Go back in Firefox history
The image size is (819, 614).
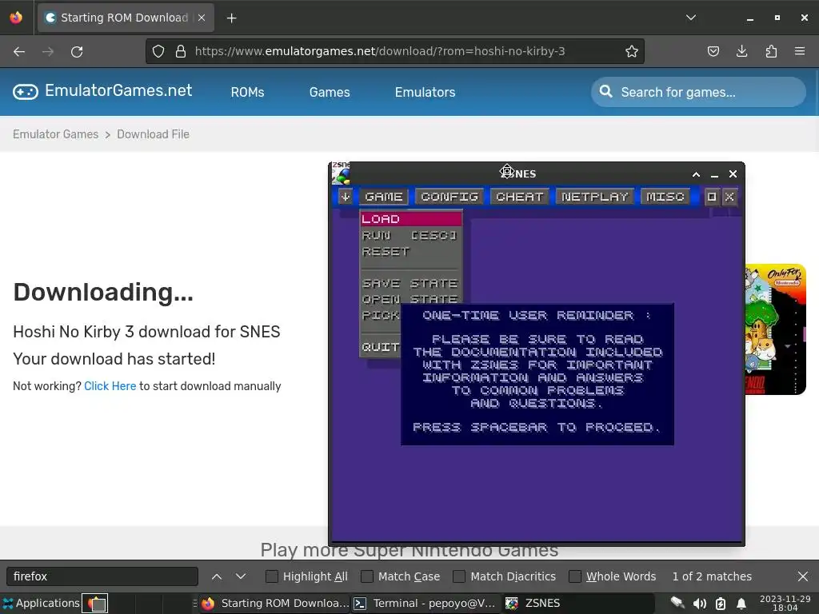click(x=19, y=52)
